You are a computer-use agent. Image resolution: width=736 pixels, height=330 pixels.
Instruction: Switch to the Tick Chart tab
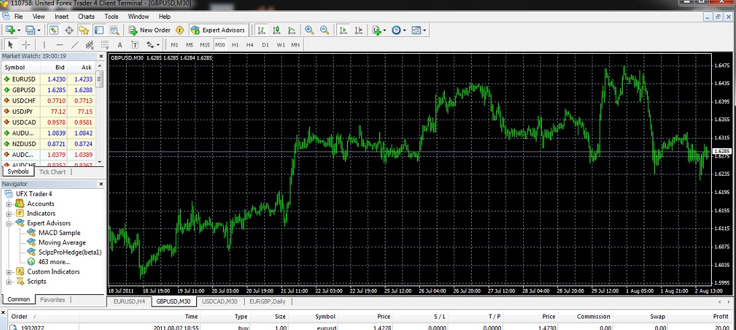click(52, 172)
